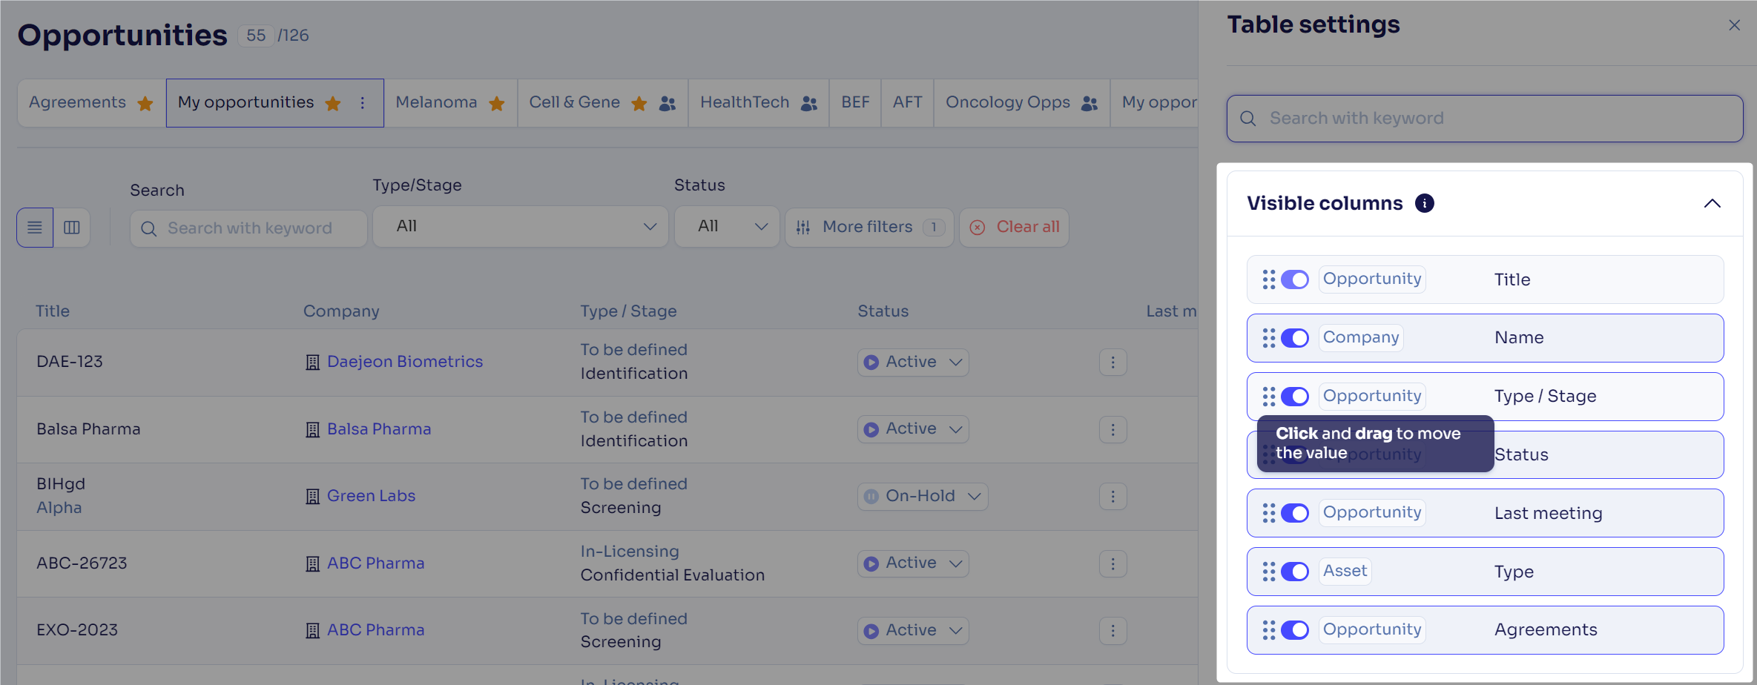Open My opportunities tab options menu
The image size is (1757, 685).
click(362, 103)
